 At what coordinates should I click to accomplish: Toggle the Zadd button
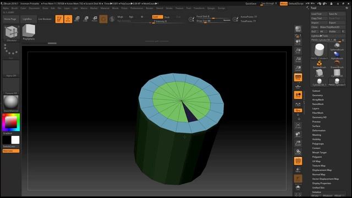157,17
